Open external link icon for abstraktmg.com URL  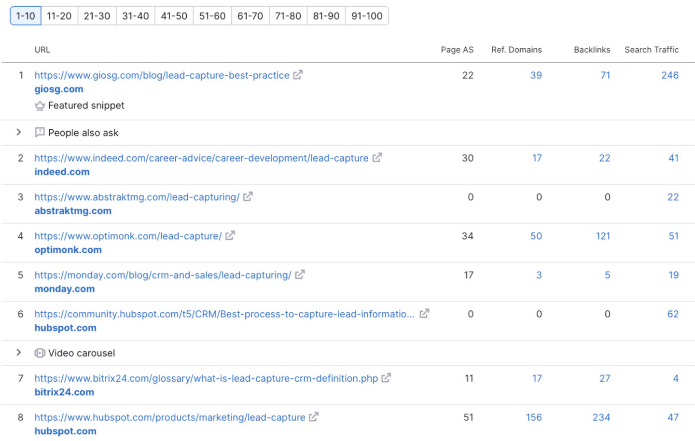[248, 196]
